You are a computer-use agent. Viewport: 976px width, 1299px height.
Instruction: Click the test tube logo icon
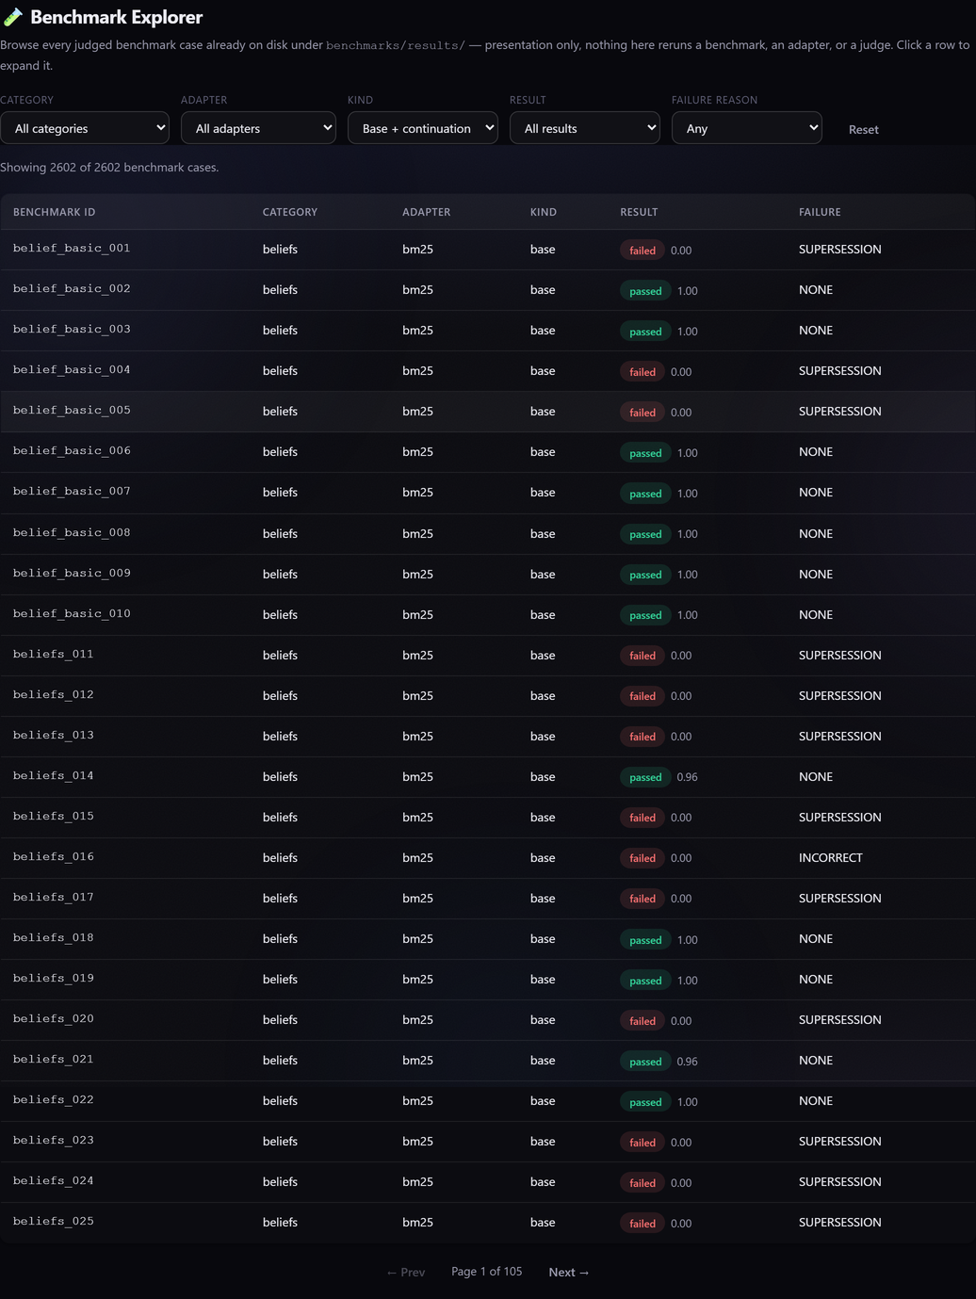point(13,17)
